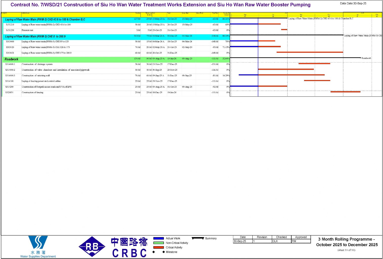The height and width of the screenshot is (259, 383).
Task: Click the 'Roadwork' label in the Gantt chart
Action: point(366,58)
